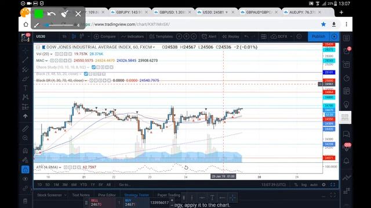Toggle percent scale mode

click(x=296, y=185)
